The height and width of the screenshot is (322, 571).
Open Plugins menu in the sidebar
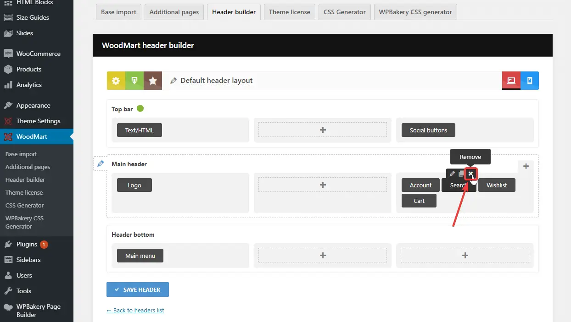pyautogui.click(x=27, y=244)
